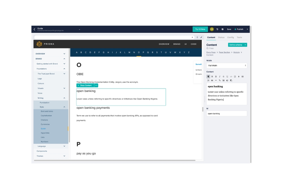
Task: Click the revision history icon in top bar
Action: click(217, 29)
